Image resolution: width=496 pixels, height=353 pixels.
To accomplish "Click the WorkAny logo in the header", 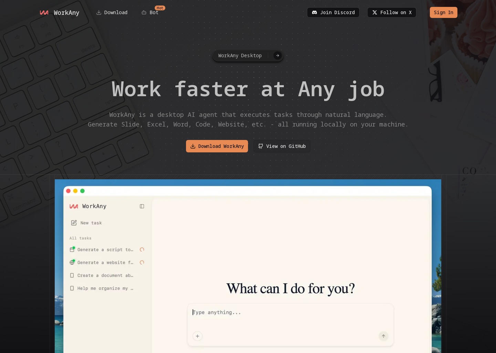I will (60, 12).
